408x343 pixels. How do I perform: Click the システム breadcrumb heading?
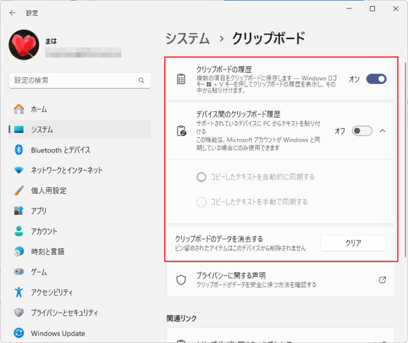pyautogui.click(x=187, y=39)
